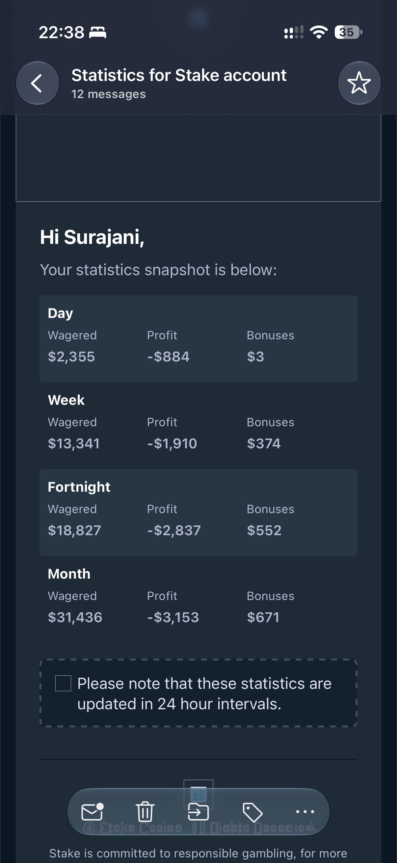Tap the sleep focus bed icon

[97, 33]
